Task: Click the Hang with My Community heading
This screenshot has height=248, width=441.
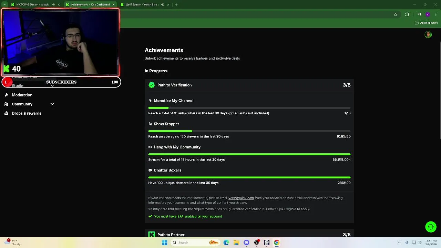Action: 177,147
